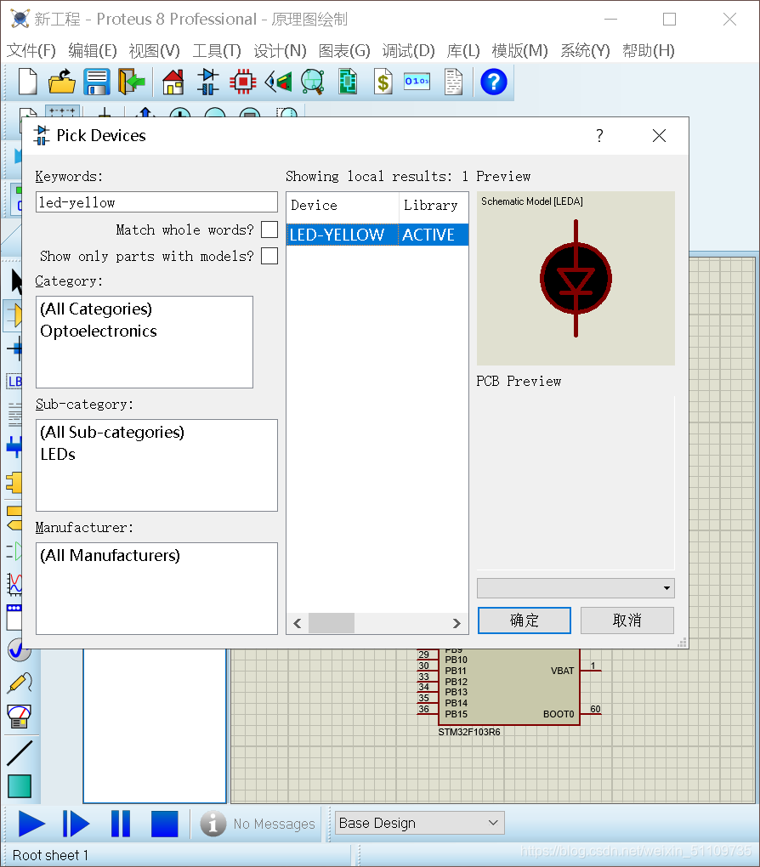Click the results horizontal scrollbar thumb
This screenshot has width=760, height=867.
coord(332,623)
